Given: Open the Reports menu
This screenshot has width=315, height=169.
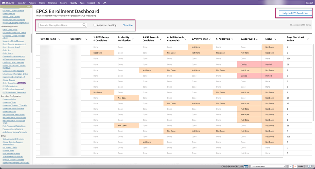Looking at the screenshot, I should pos(64,3).
